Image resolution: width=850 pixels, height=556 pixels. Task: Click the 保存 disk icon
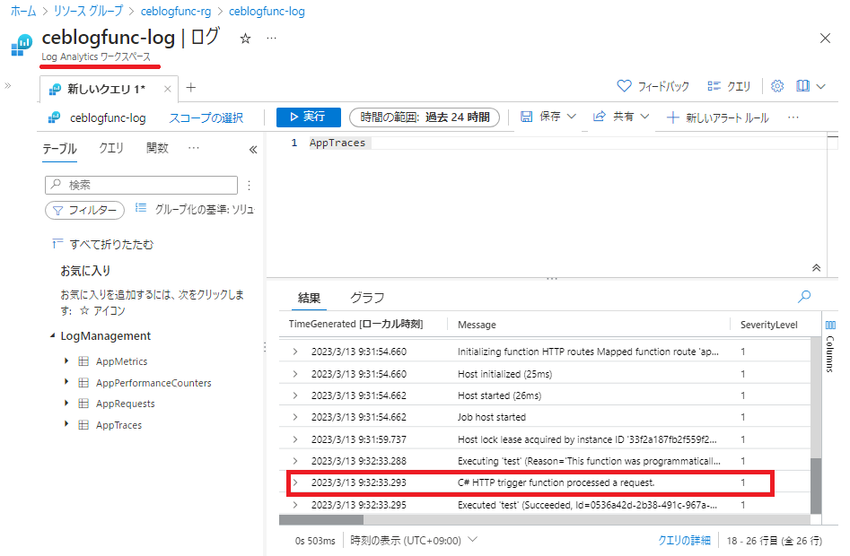point(526,117)
